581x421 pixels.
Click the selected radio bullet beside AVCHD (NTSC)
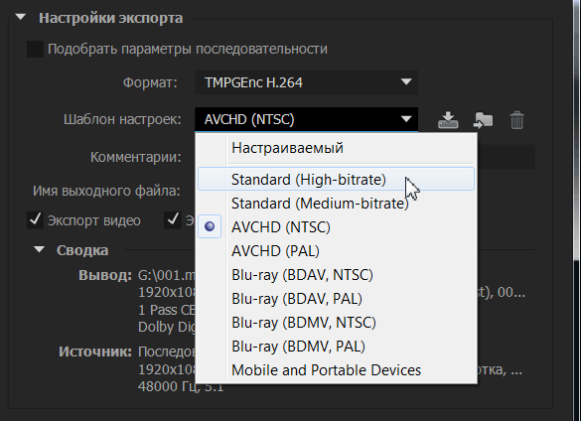pyautogui.click(x=210, y=226)
